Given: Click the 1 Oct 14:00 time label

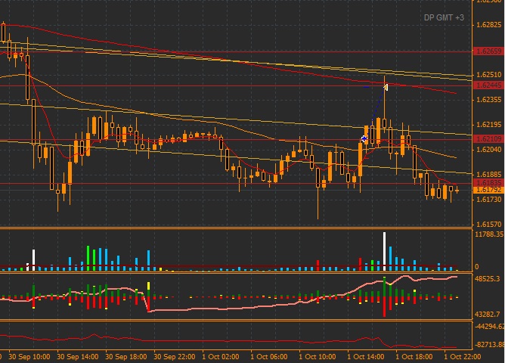Looking at the screenshot, I should [x=366, y=357].
